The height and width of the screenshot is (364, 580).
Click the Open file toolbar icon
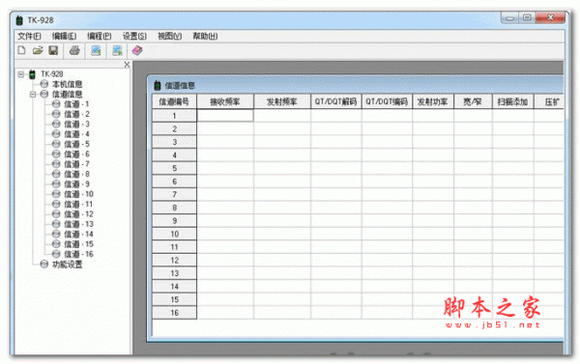pos(38,50)
